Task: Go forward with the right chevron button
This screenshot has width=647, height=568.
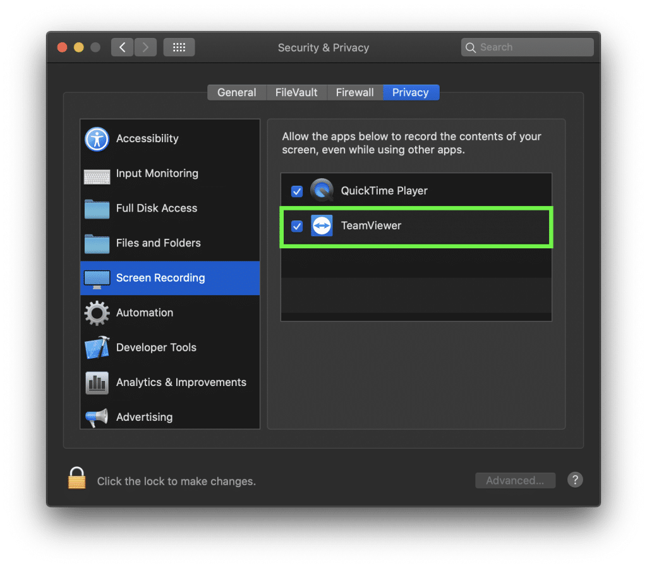Action: tap(145, 47)
